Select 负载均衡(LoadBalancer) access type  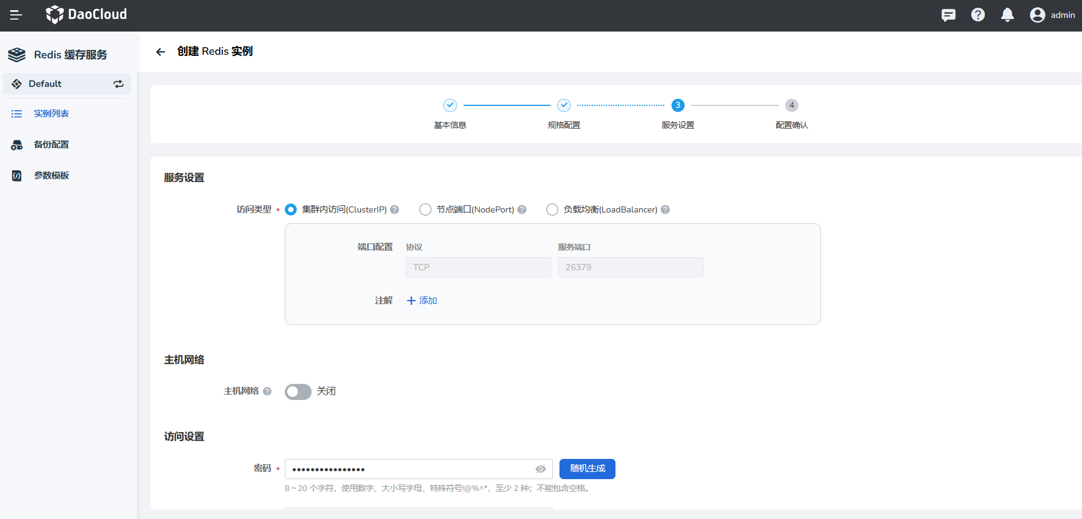[552, 210]
